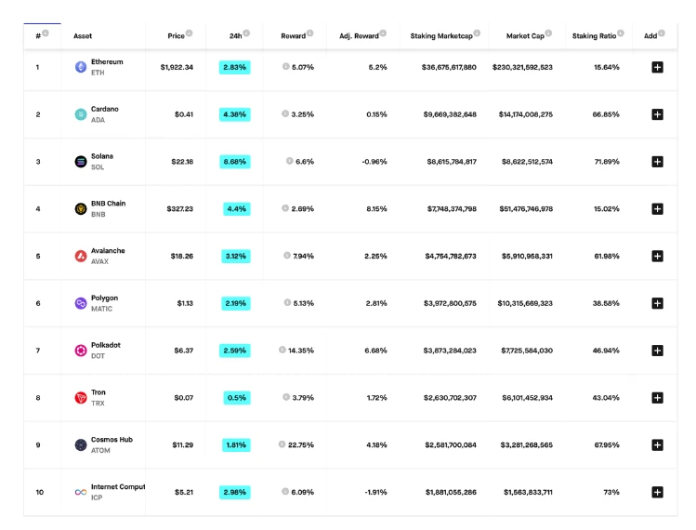Click the BNB Chain logo icon
This screenshot has width=696, height=530.
[x=81, y=208]
